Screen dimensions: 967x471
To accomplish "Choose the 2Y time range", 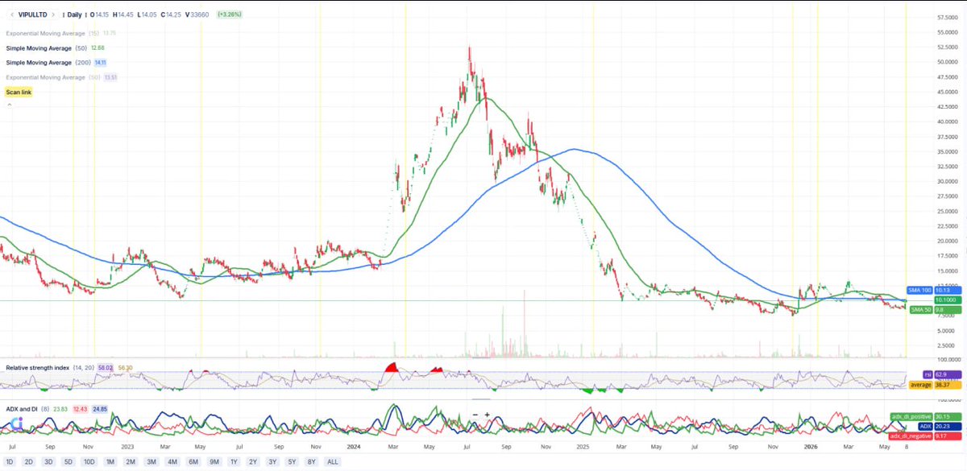I will 254,462.
